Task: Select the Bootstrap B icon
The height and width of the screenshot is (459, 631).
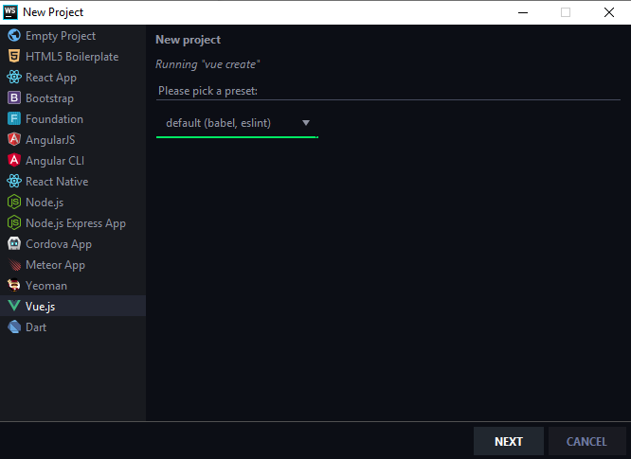Action: click(14, 97)
